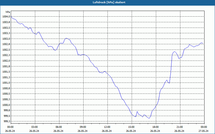Viewport: 215px width, 134px height.
Task: Click the 00:00 time label above 27.05.24
Action: 204,127
